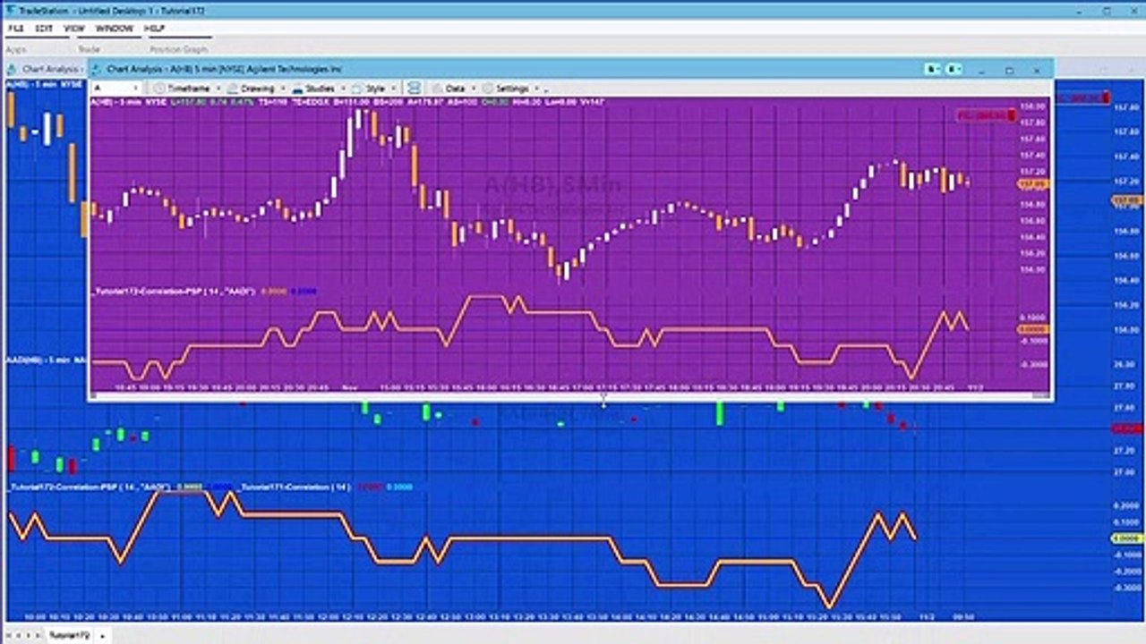Click the Tutorial172-Correlation-PSP label in blue chart

point(88,487)
